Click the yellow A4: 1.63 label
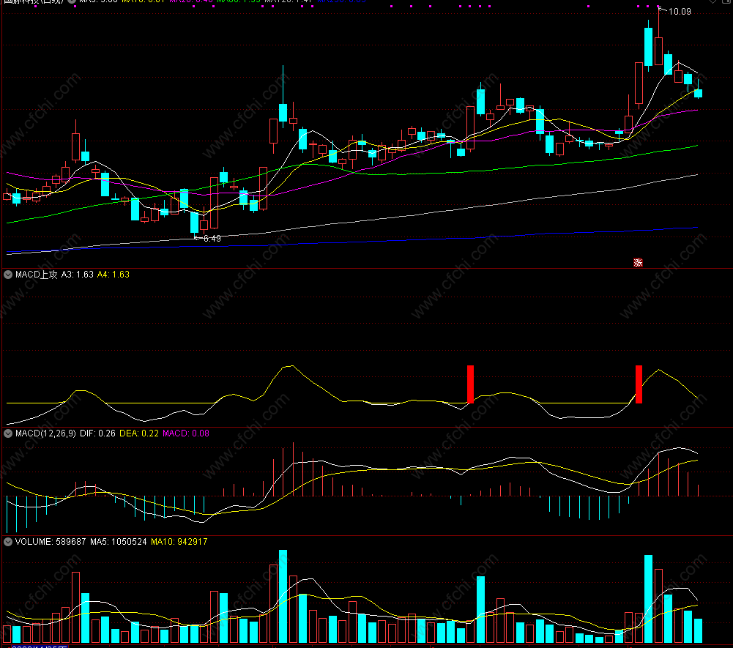Screen dimensions: 733x648 click(x=113, y=275)
